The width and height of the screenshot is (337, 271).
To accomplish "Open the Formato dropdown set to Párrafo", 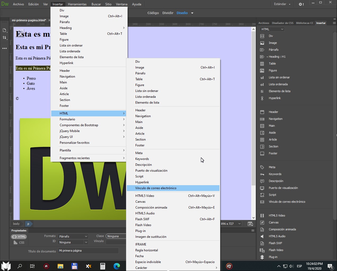I will coord(73,236).
